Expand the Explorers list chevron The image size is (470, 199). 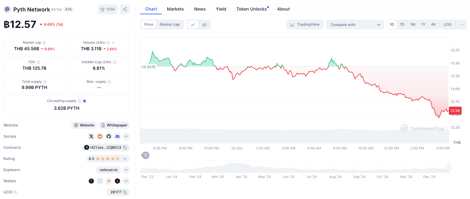[x=126, y=170]
